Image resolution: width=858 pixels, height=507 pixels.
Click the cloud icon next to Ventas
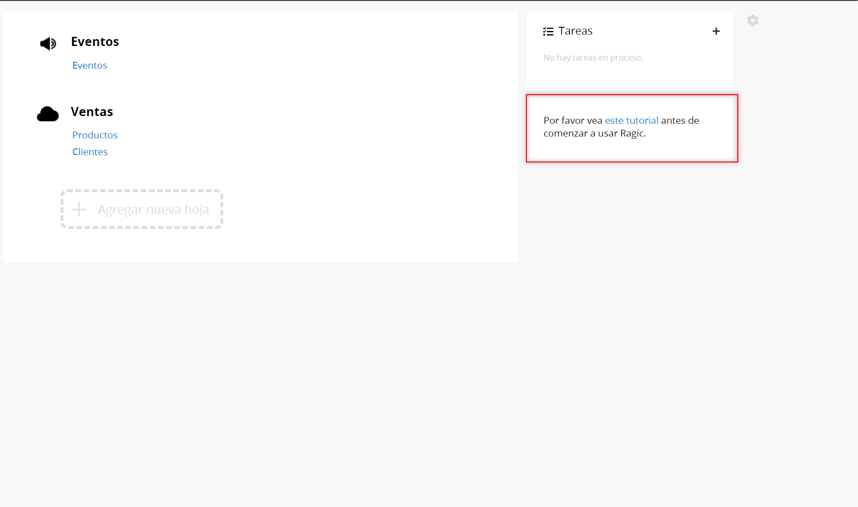(x=48, y=114)
